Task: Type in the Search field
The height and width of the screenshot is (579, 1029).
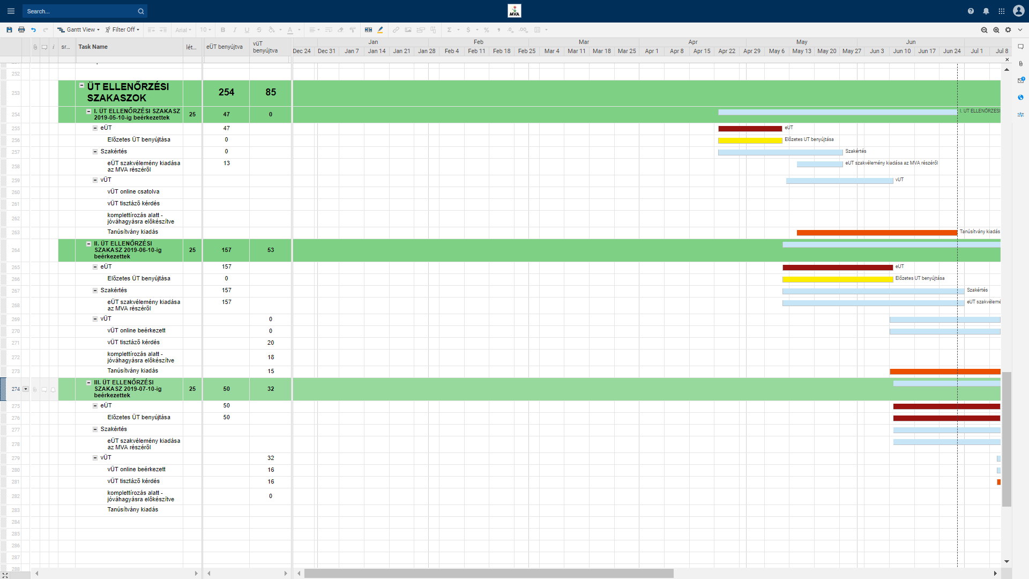Action: pyautogui.click(x=80, y=11)
